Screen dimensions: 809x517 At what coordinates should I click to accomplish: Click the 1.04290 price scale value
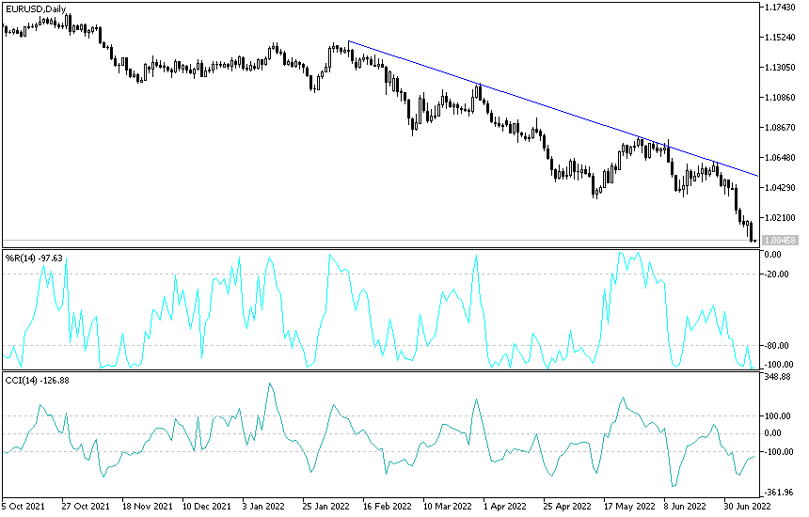(x=780, y=188)
